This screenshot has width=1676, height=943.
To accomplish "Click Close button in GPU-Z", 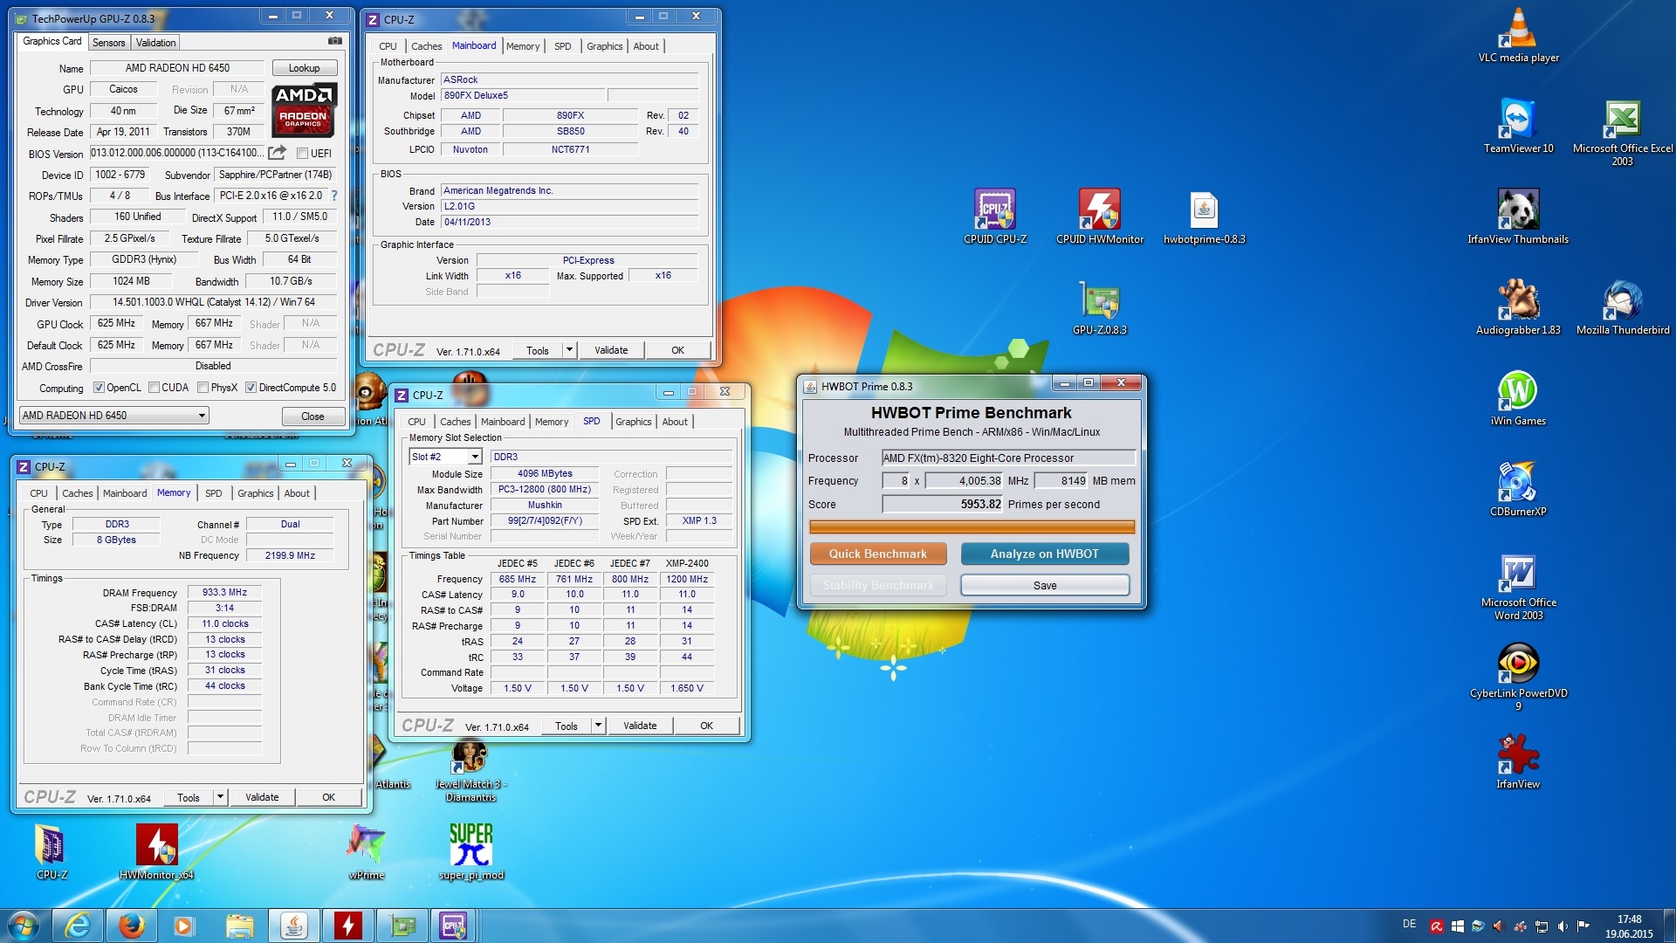I will pyautogui.click(x=313, y=416).
